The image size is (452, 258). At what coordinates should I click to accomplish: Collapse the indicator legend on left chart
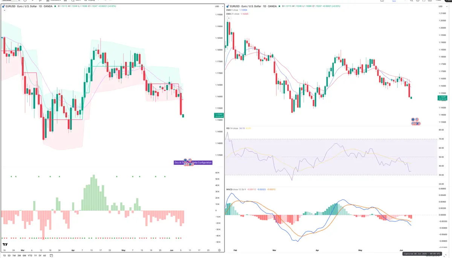[5, 10]
